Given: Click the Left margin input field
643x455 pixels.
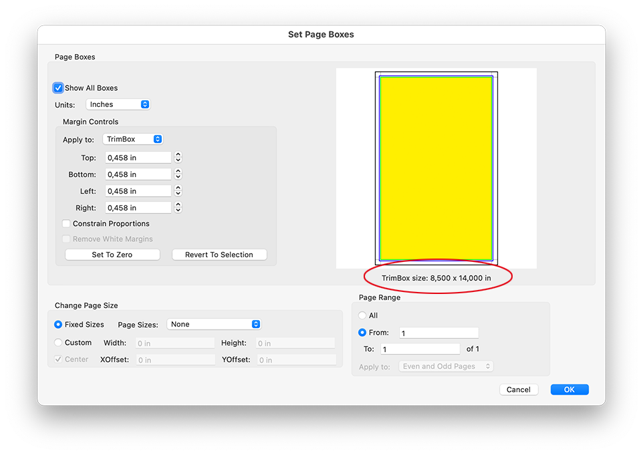Looking at the screenshot, I should click(x=138, y=192).
